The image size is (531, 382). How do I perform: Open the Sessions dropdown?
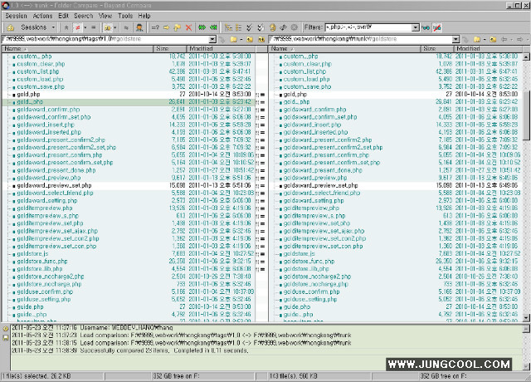click(x=37, y=27)
